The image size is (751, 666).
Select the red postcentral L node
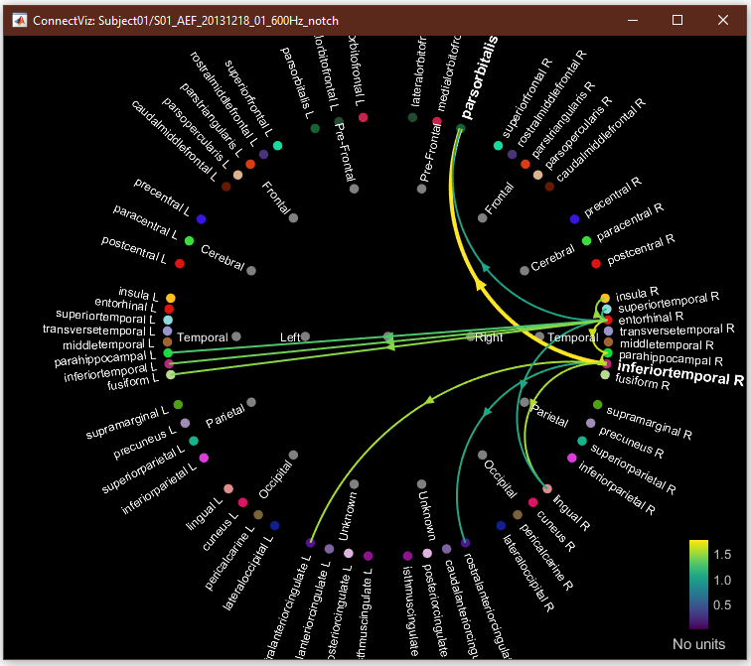180,264
